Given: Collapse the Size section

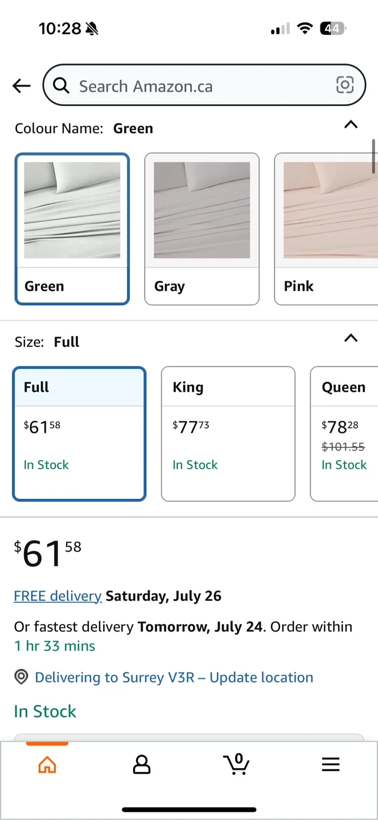Looking at the screenshot, I should click(351, 338).
